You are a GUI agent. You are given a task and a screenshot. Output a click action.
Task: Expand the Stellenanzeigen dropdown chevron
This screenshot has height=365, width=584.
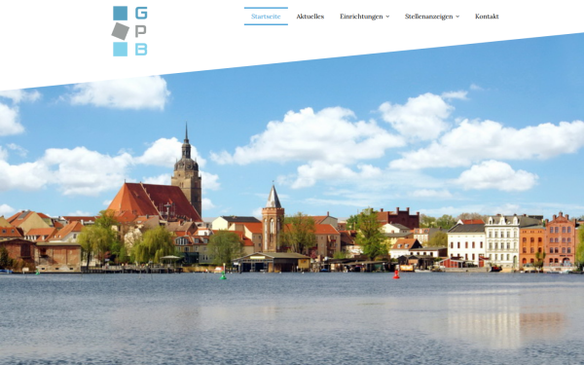pyautogui.click(x=457, y=17)
